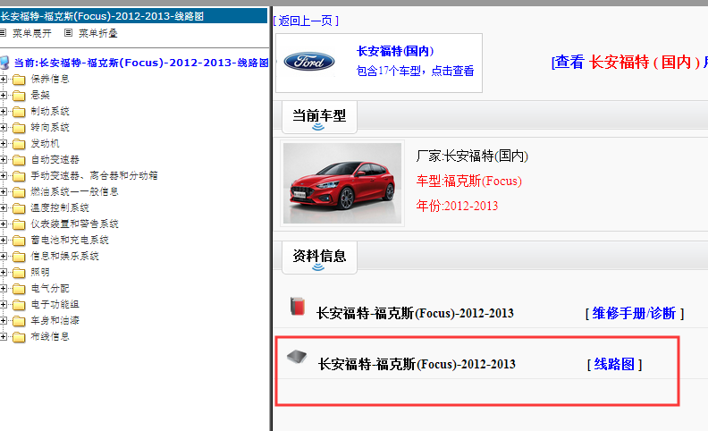Click title of 线路图 row
The image size is (708, 431).
click(417, 364)
